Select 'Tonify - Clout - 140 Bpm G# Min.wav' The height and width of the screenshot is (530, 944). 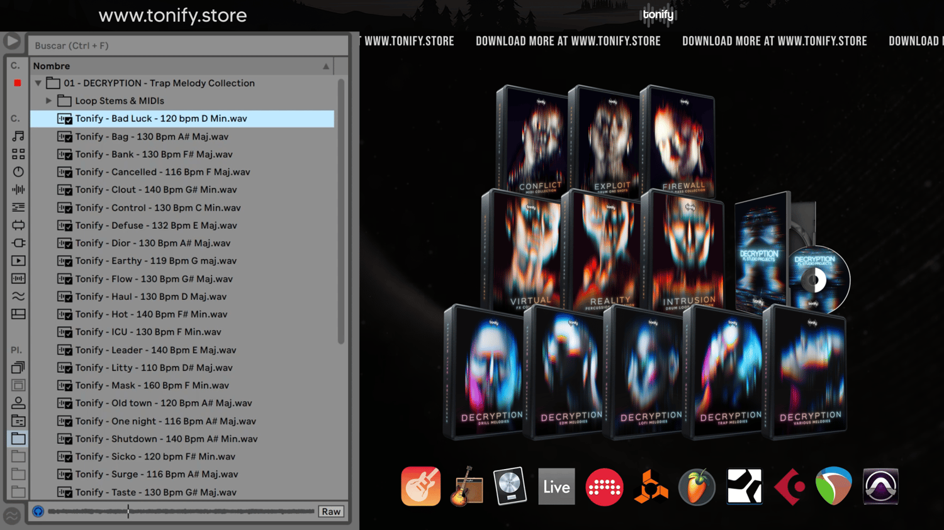182,189
